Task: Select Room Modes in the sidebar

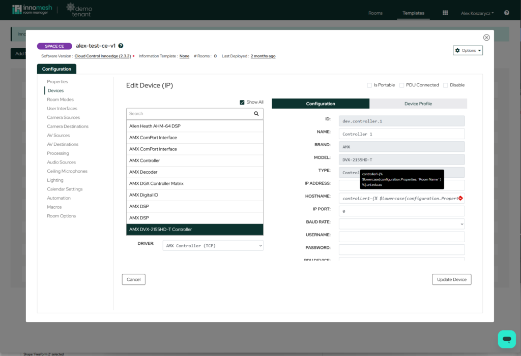Action: (x=60, y=100)
